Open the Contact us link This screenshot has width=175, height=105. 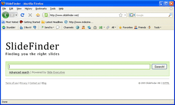(35, 83)
